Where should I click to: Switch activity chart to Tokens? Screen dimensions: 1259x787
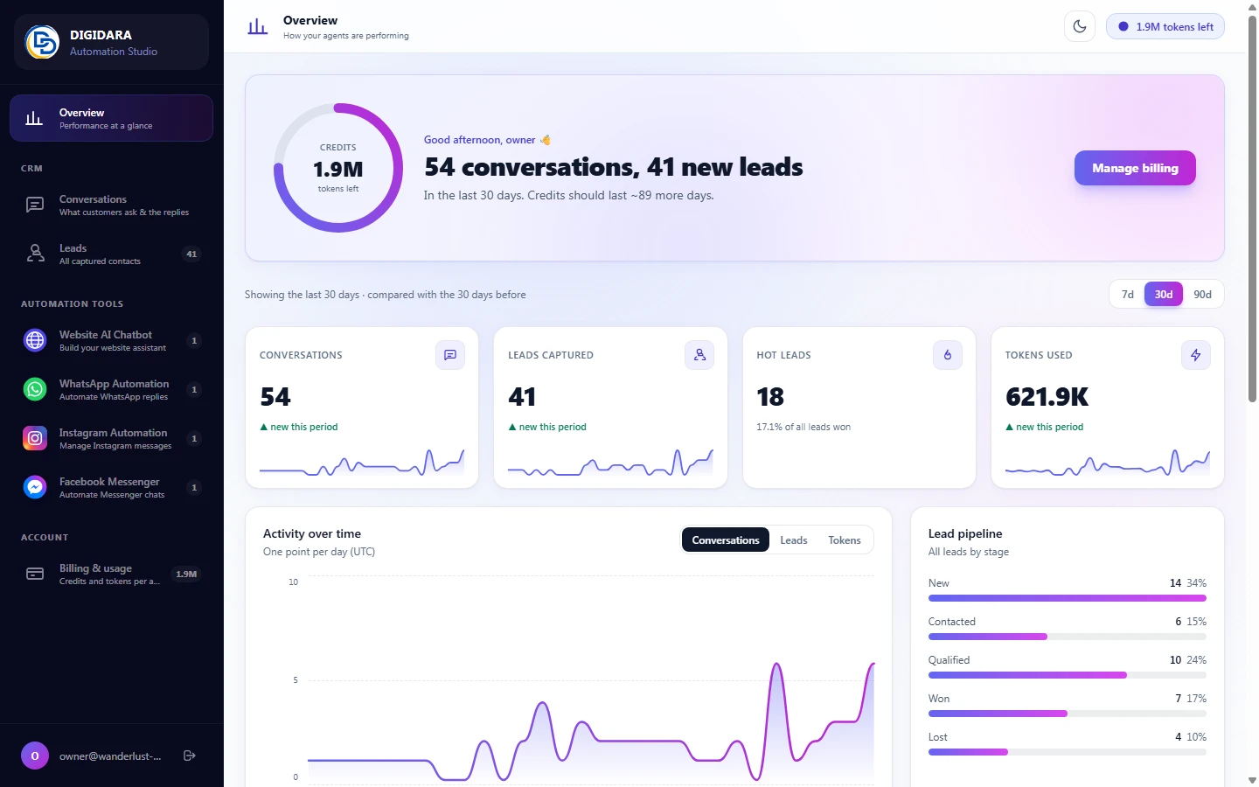click(845, 540)
